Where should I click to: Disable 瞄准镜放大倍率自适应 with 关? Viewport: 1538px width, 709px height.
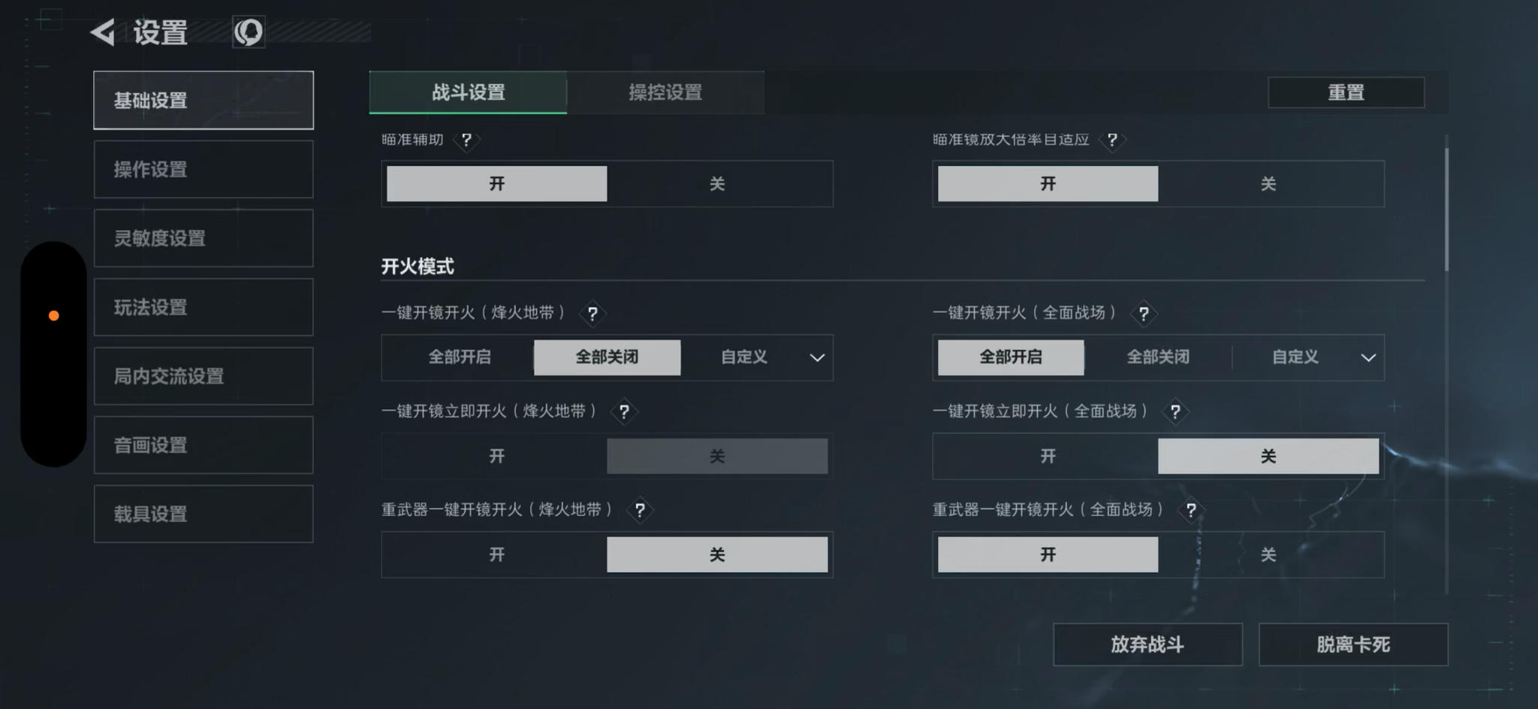(1268, 184)
